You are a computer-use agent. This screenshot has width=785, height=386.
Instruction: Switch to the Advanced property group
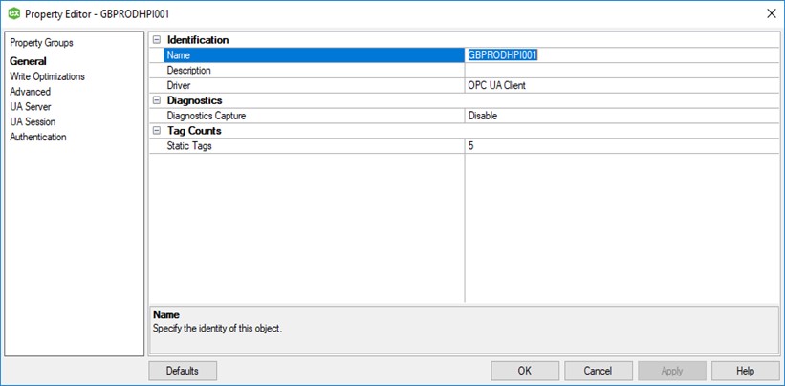tap(30, 92)
